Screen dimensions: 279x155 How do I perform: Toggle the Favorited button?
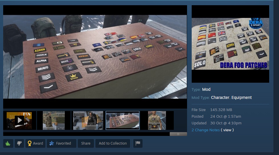coord(62,143)
